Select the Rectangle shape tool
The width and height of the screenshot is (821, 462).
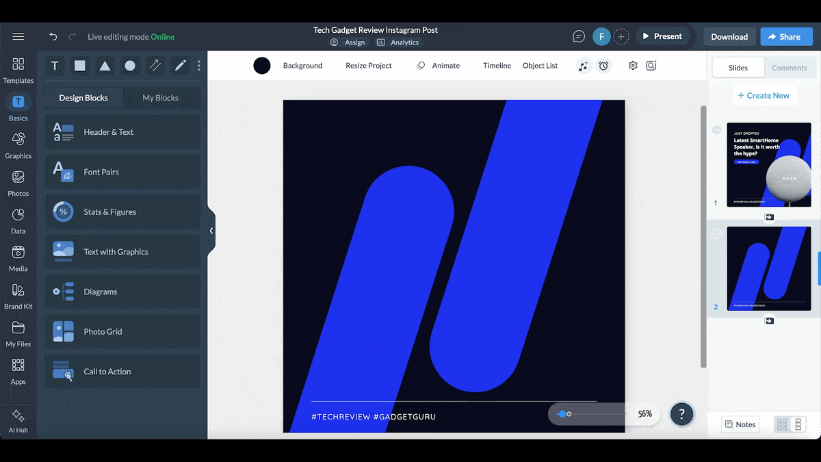(79, 66)
